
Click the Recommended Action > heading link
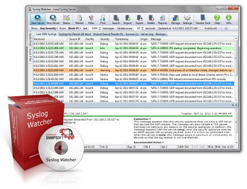tap(149, 142)
